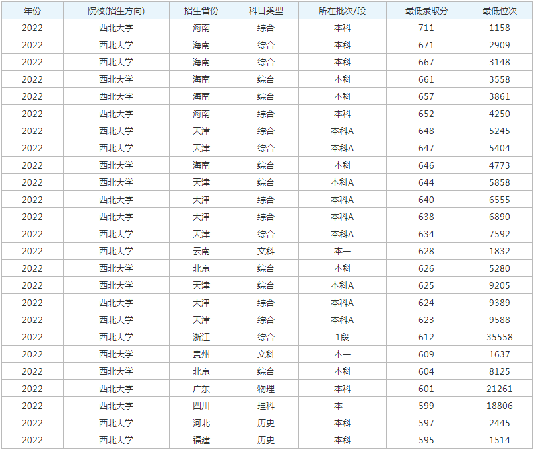The width and height of the screenshot is (534, 450).
Task: Select the rank cell 1158
Action: pyautogui.click(x=500, y=28)
